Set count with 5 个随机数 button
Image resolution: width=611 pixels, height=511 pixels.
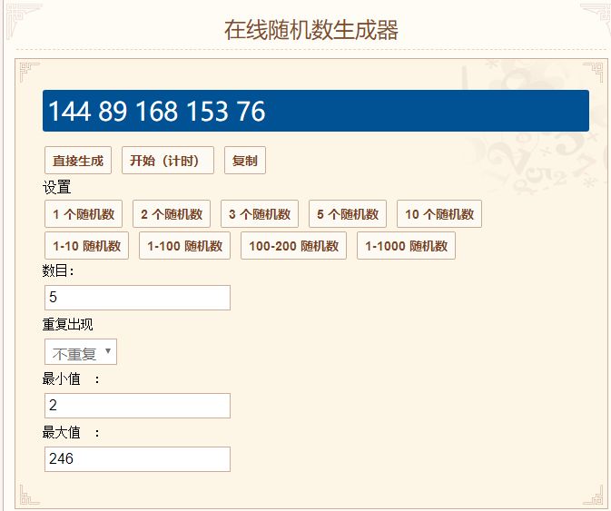348,214
